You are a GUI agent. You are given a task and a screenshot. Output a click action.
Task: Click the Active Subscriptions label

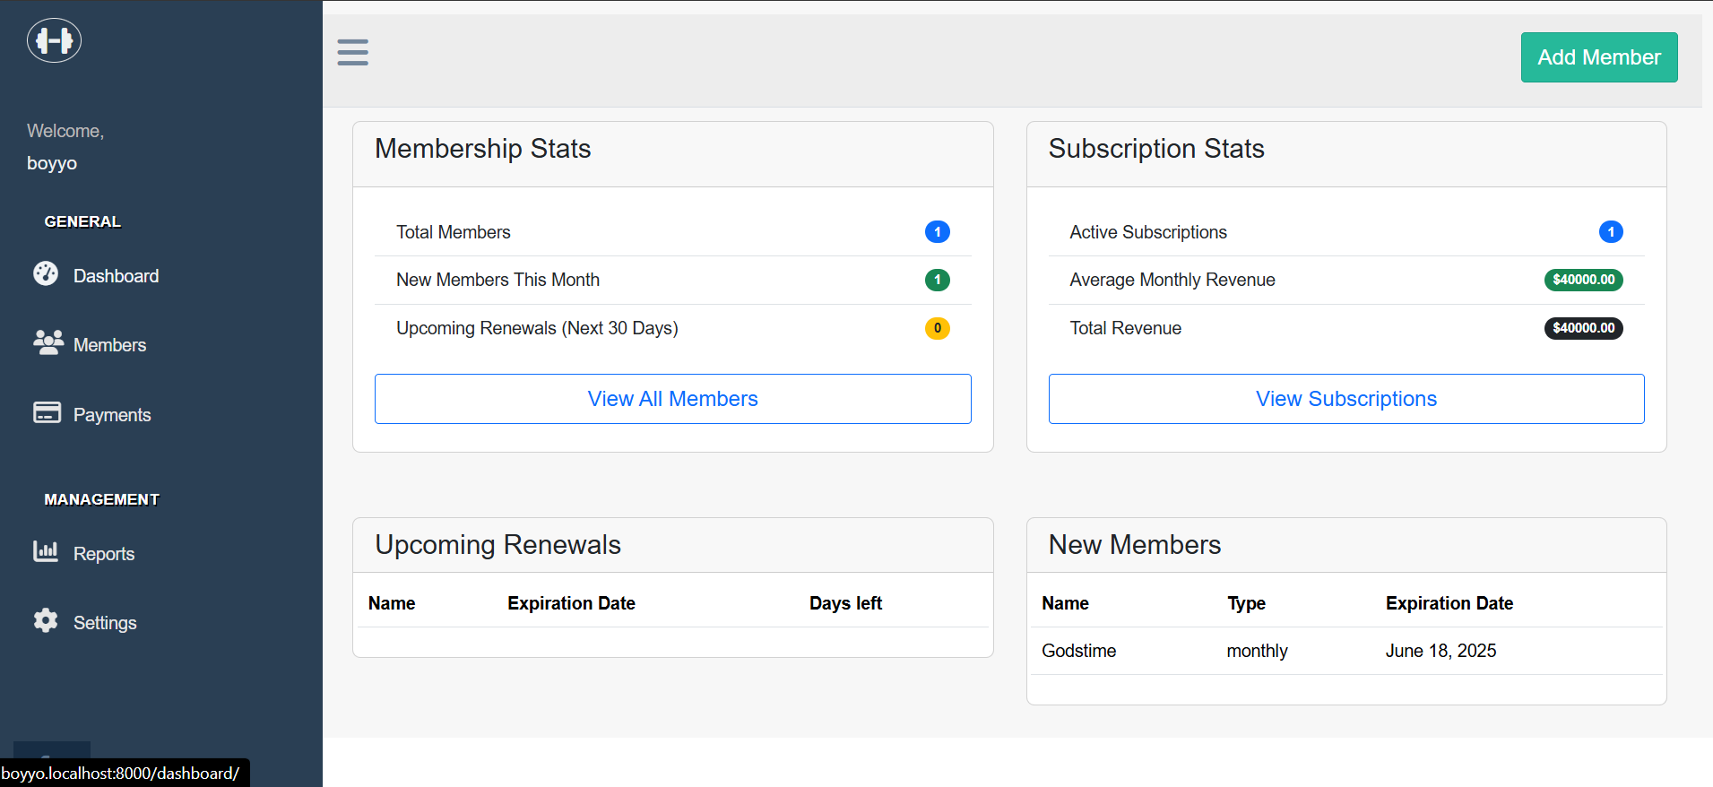[1148, 232]
